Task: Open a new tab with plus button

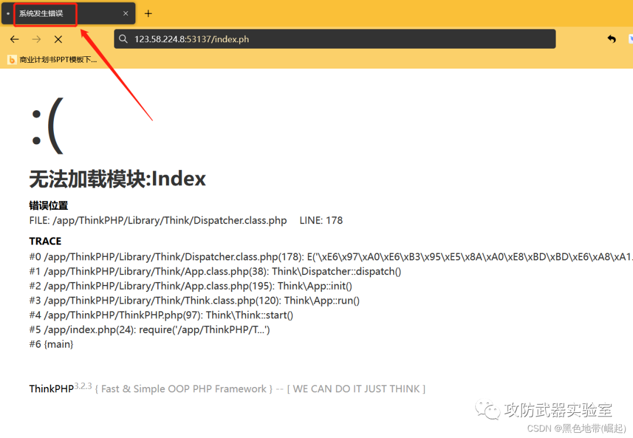Action: [x=148, y=13]
